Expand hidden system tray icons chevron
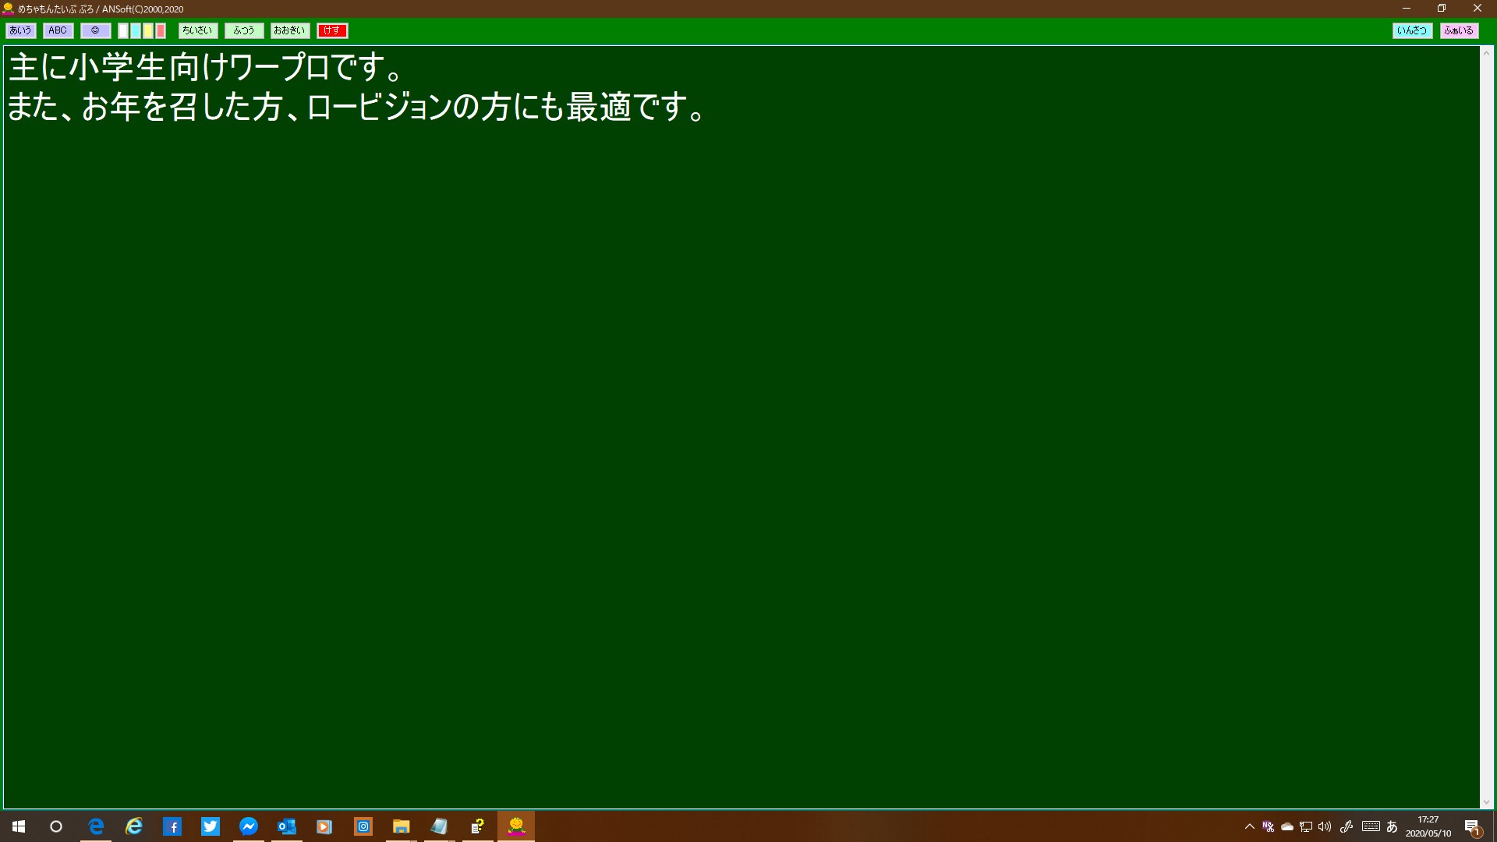The width and height of the screenshot is (1497, 842). [1250, 826]
